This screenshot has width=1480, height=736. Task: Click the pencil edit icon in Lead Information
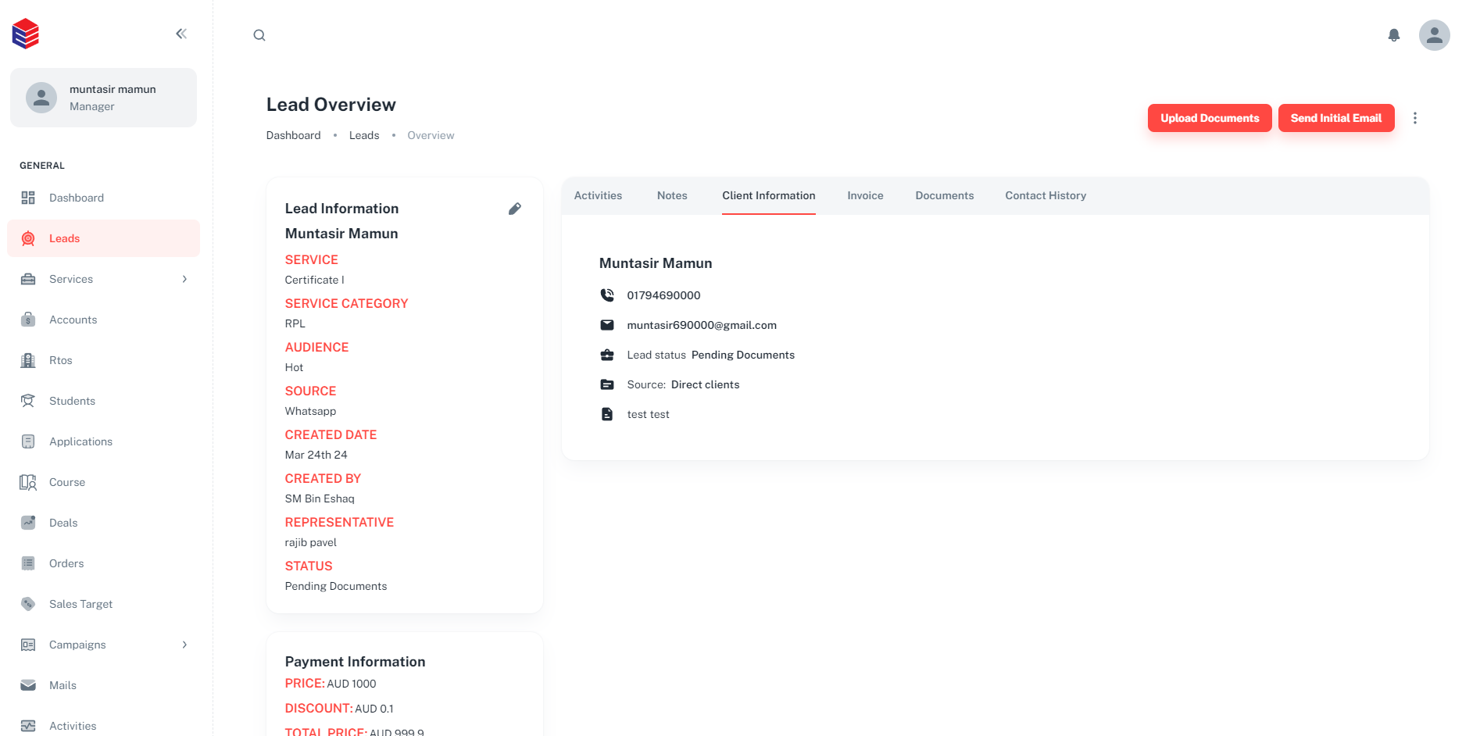(514, 209)
